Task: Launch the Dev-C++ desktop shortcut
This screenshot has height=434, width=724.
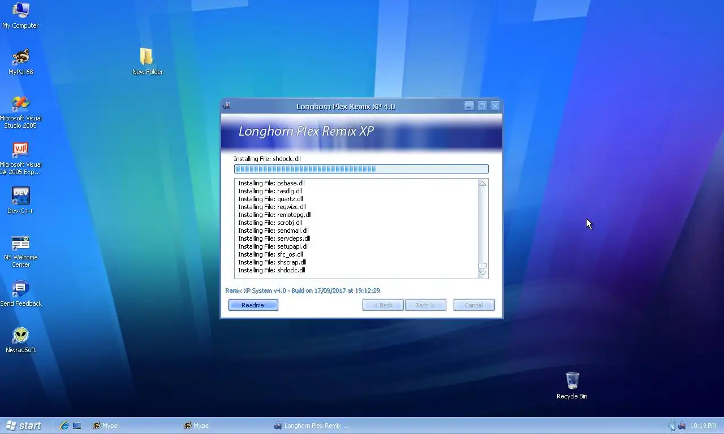Action: click(20, 201)
